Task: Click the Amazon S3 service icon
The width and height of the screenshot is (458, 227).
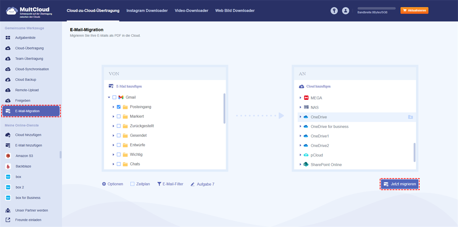Action: click(8, 156)
